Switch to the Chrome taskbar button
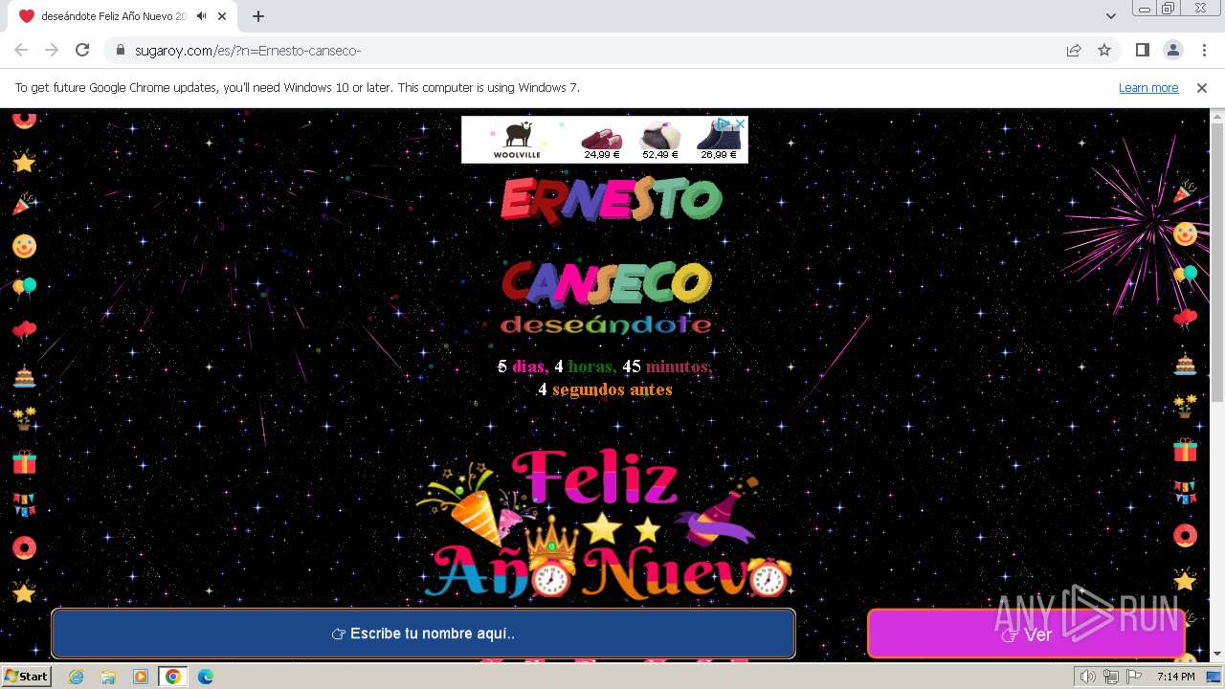The width and height of the screenshot is (1225, 689). click(173, 677)
